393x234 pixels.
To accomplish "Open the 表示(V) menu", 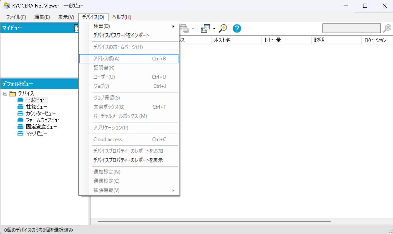I will click(x=66, y=17).
